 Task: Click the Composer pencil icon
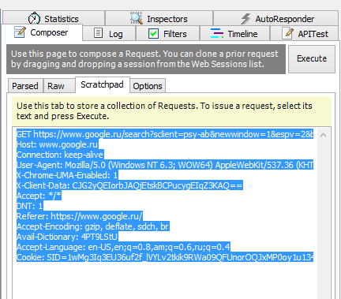click(x=20, y=32)
